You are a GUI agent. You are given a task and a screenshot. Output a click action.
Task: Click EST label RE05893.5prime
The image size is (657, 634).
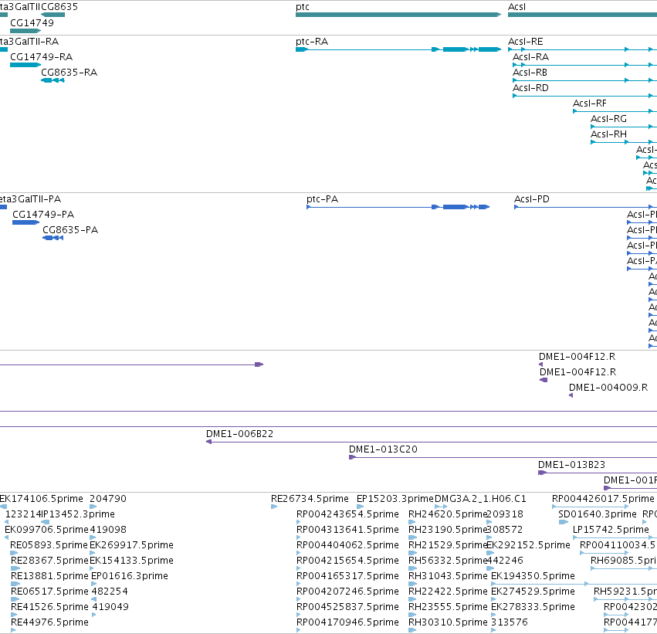49,546
